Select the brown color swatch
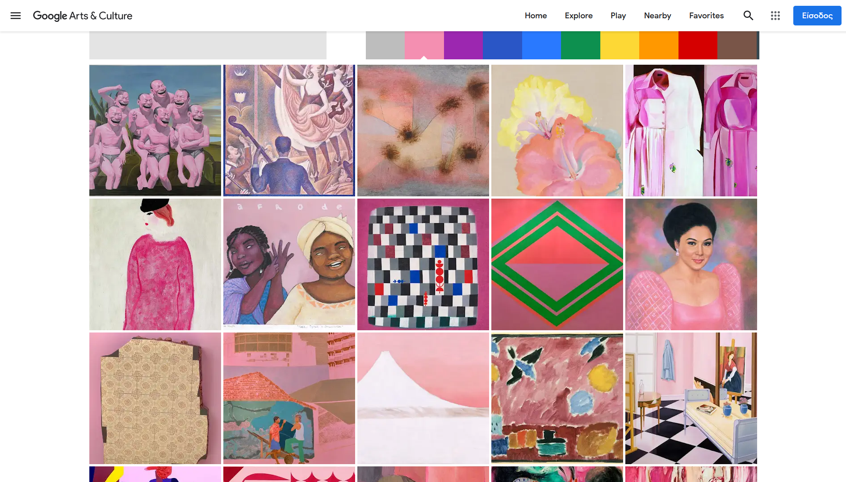 click(x=737, y=45)
